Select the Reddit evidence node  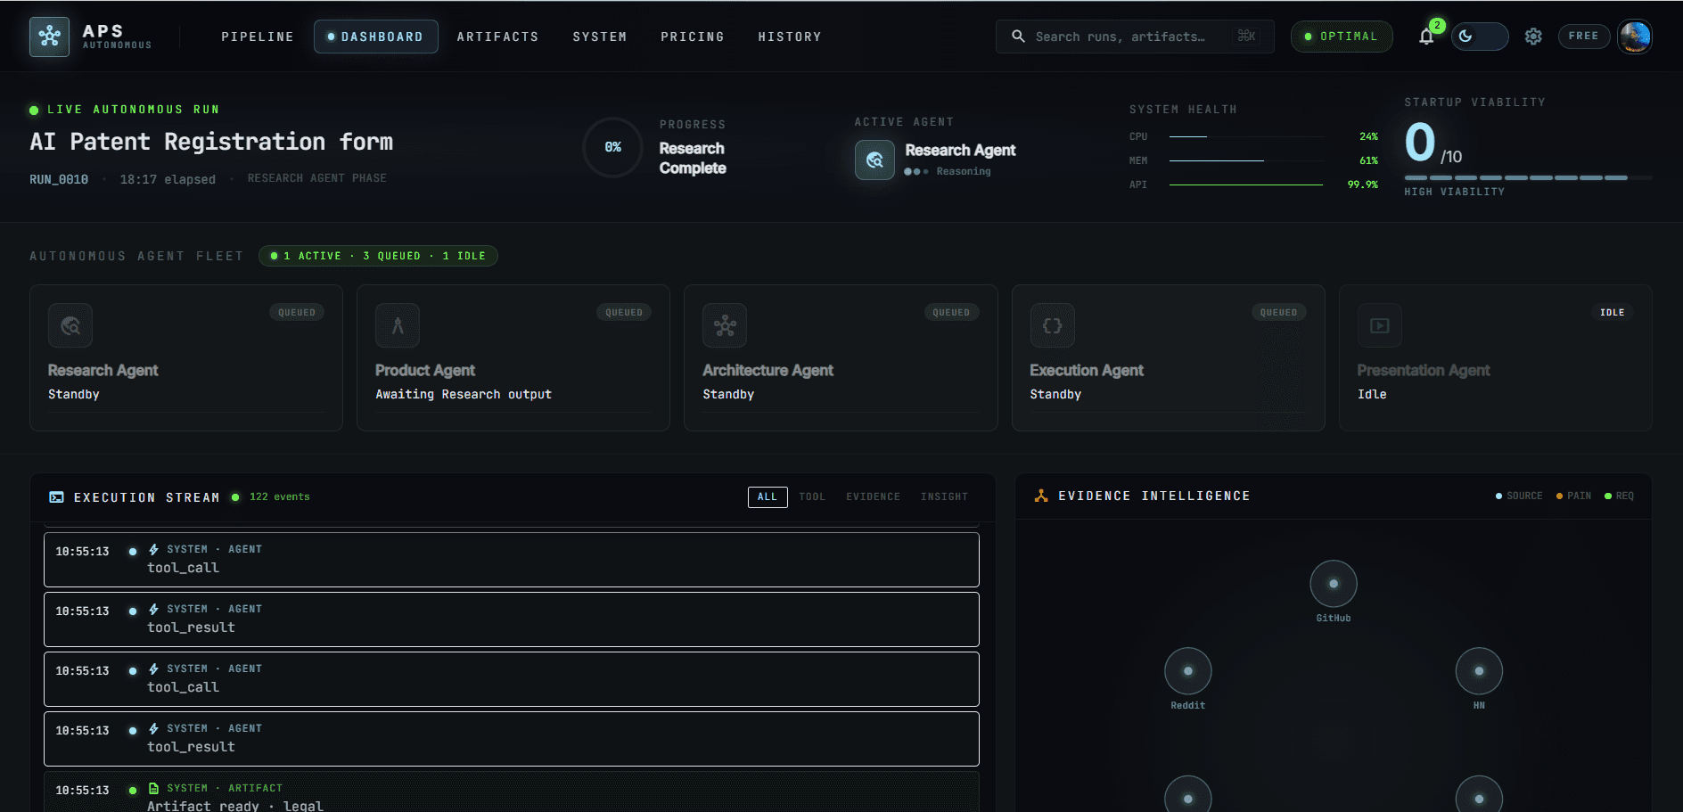coord(1188,671)
